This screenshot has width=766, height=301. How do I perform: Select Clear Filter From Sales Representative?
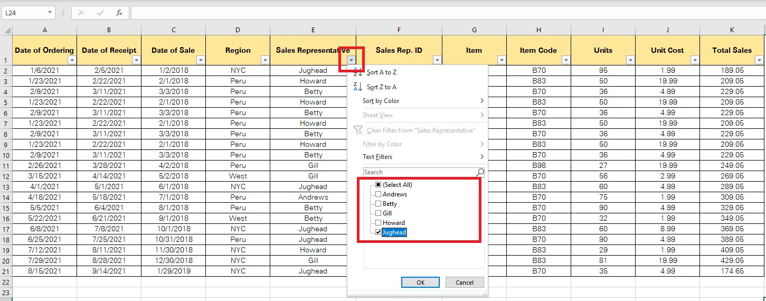pyautogui.click(x=417, y=130)
